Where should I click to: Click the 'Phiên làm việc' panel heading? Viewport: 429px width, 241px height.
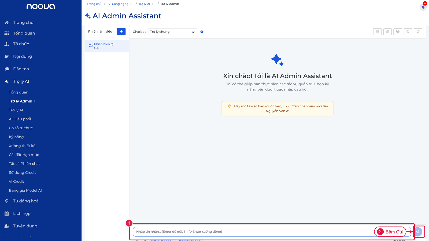(100, 32)
